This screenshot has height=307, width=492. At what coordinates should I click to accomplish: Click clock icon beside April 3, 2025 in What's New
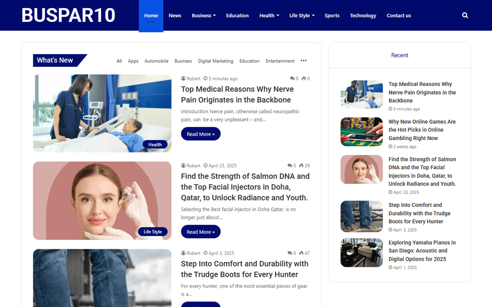205,253
